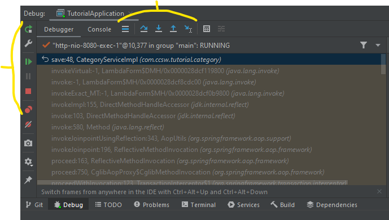Viewport: 389px width, 220px height.
Task: Toggle Mute Breakpoints icon
Action: pos(28,124)
